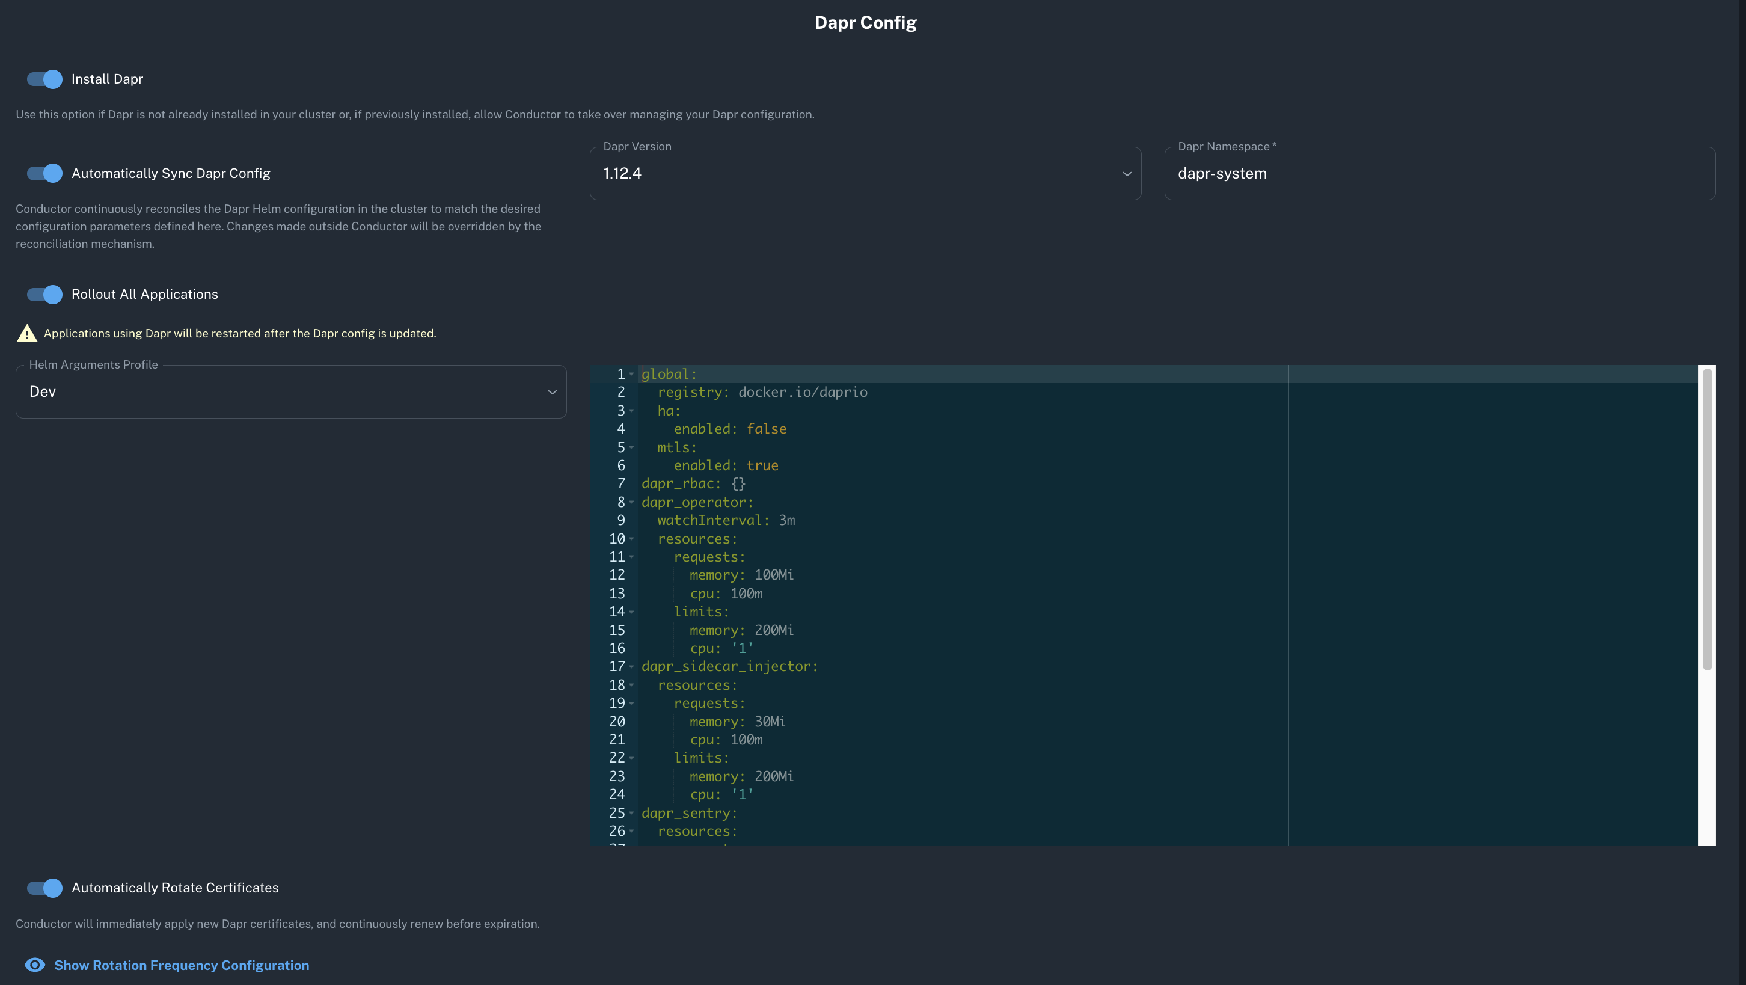Click 'memory: 30Mi' on line 20
Image resolution: width=1746 pixels, height=985 pixels.
pos(738,722)
